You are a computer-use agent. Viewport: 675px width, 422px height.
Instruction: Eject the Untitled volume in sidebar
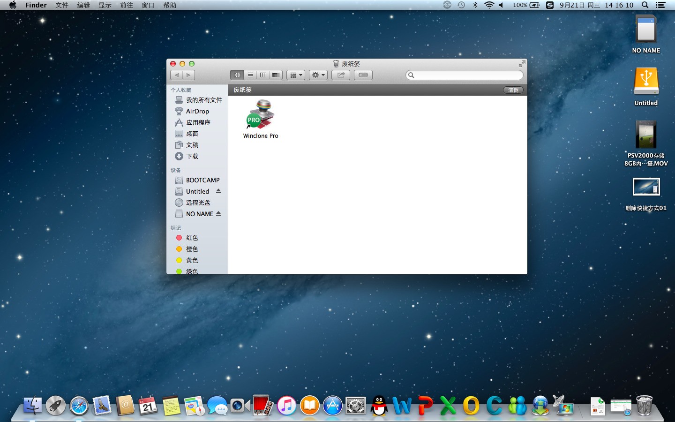pyautogui.click(x=218, y=191)
